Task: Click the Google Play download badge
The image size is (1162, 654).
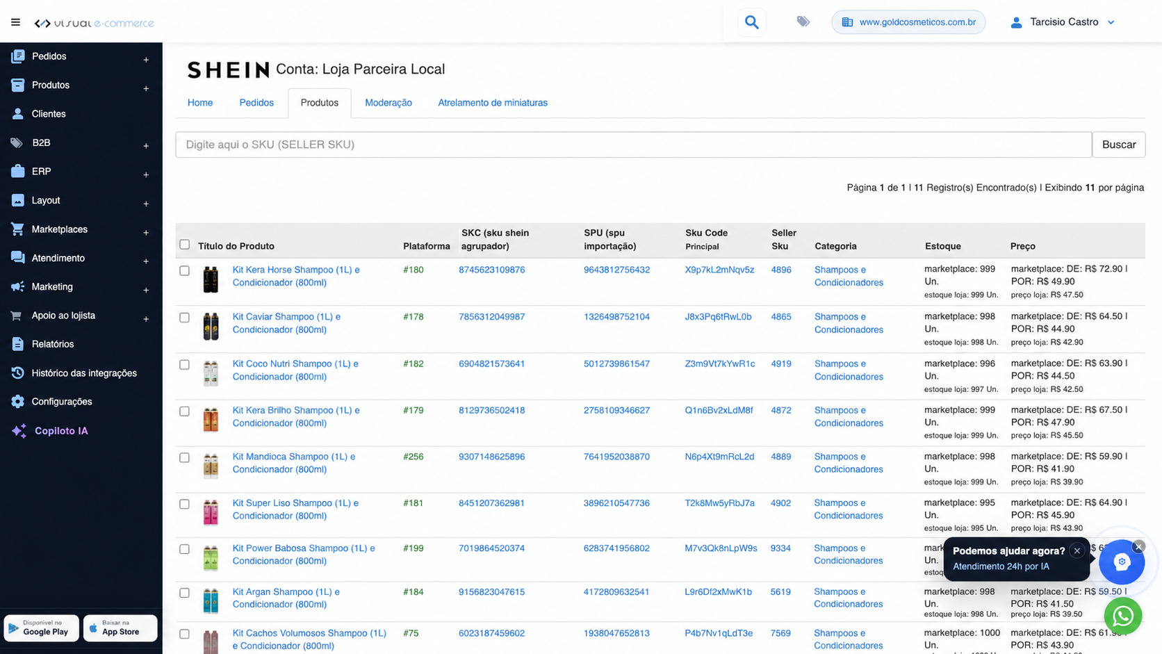Action: [x=41, y=628]
